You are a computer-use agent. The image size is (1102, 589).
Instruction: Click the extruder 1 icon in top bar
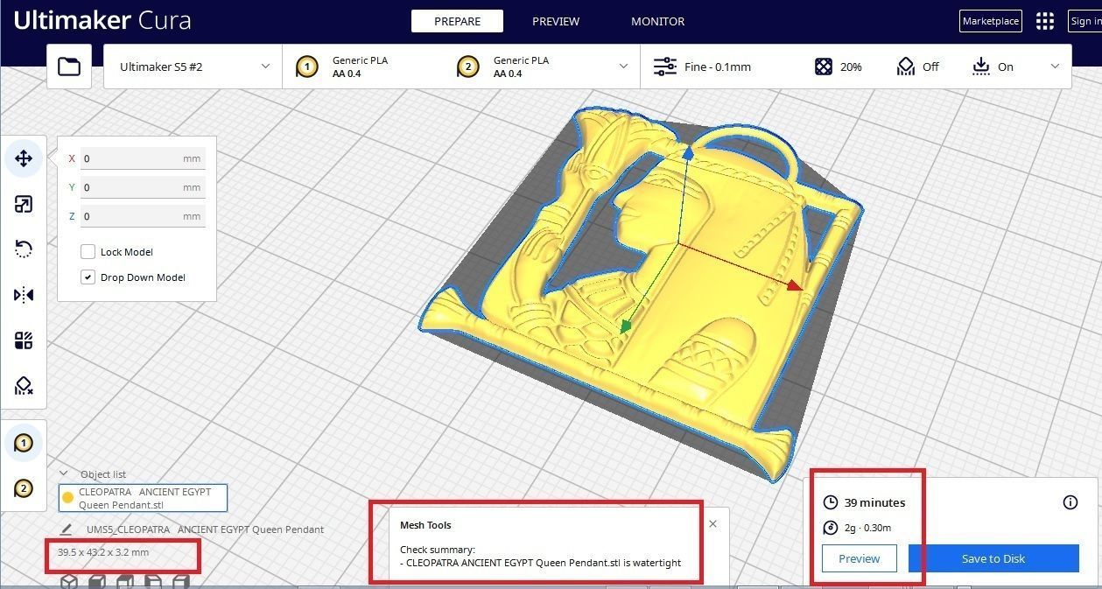[x=306, y=67]
